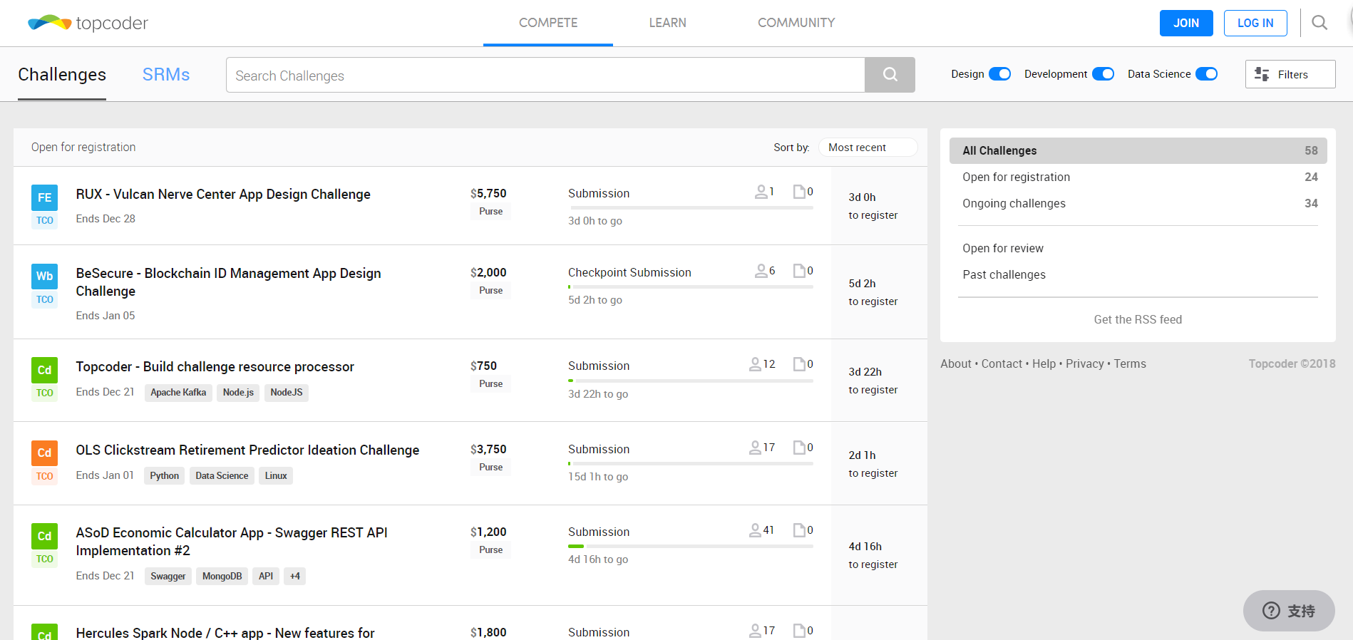Click registrants icon for RUX challenge
Viewport: 1353px width, 640px height.
761,192
